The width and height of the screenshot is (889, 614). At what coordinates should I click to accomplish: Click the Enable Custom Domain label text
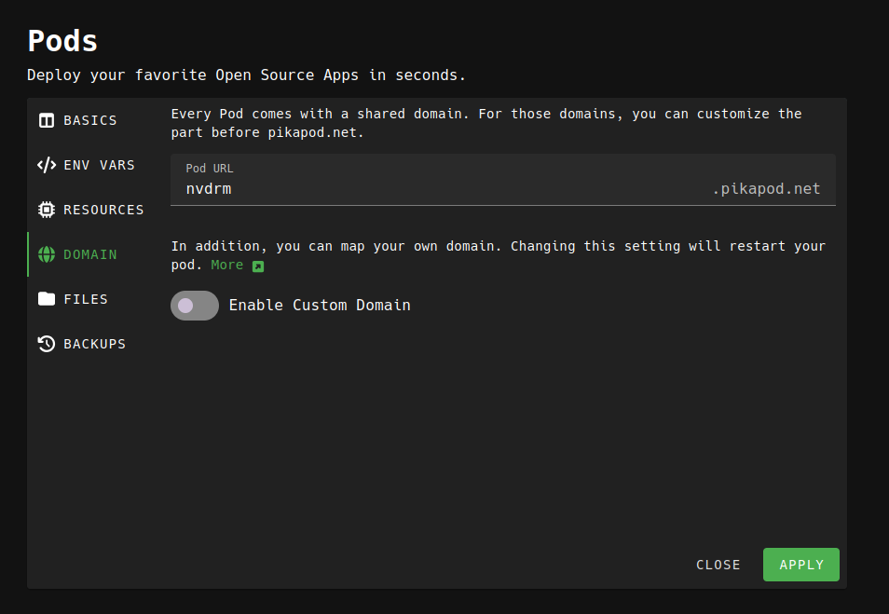(320, 306)
